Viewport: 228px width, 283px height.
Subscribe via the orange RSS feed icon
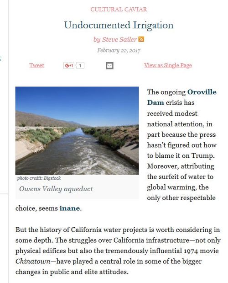coord(141,39)
